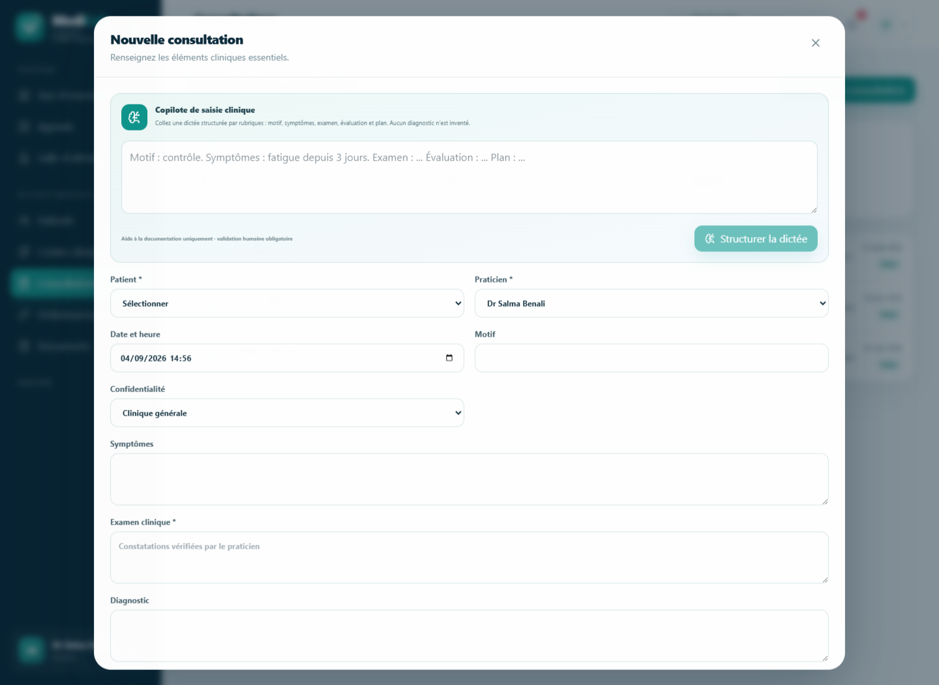The image size is (939, 685).
Task: Click the text Renseignez les éléments cliniques essentiels
Action: 200,57
